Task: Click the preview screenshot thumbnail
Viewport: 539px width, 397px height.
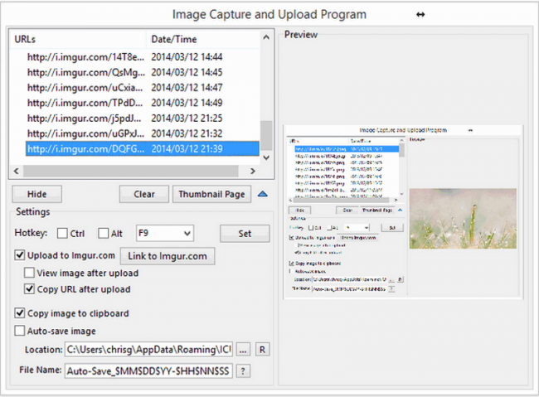Action: pos(403,211)
